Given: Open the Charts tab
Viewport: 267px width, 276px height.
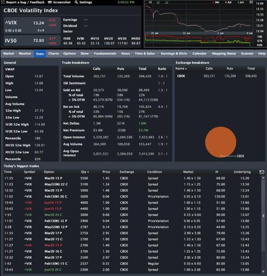Looking at the screenshot, I should click(53, 53).
